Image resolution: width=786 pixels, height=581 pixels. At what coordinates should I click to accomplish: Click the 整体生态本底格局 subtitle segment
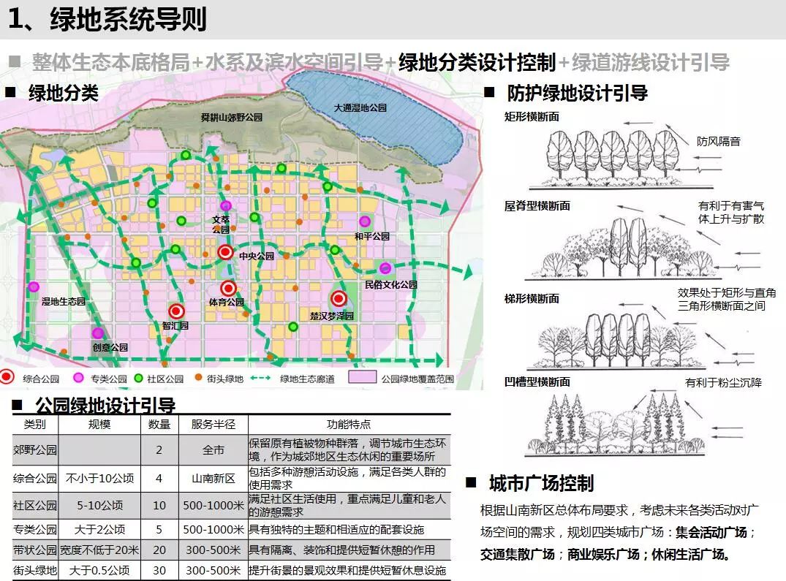tap(111, 63)
